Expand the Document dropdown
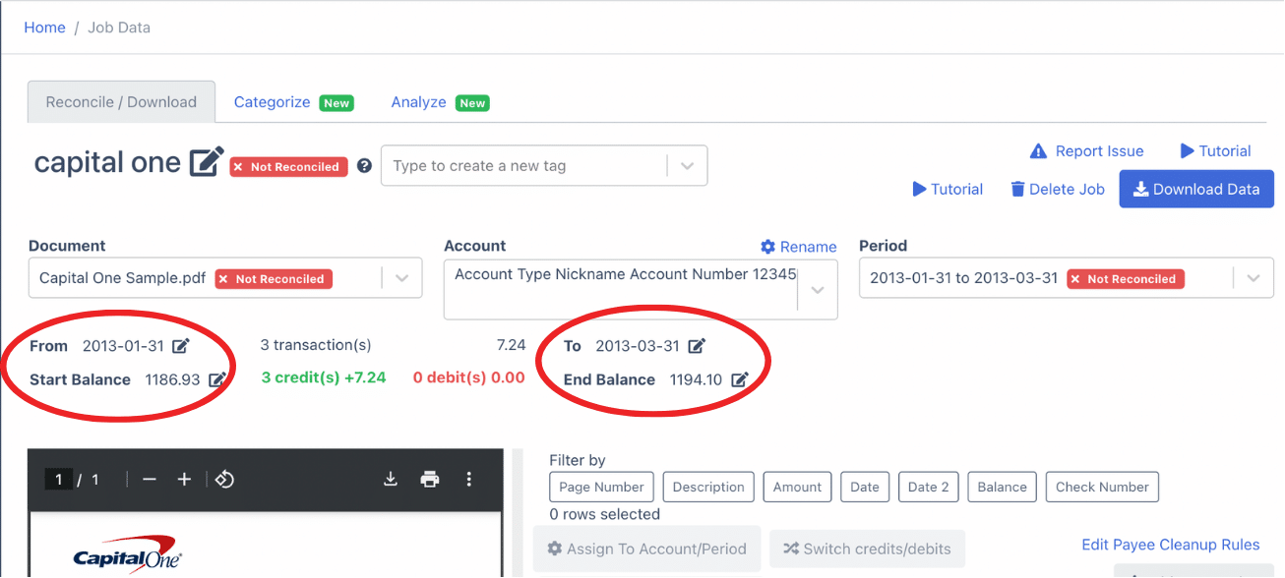This screenshot has width=1285, height=578. point(401,278)
